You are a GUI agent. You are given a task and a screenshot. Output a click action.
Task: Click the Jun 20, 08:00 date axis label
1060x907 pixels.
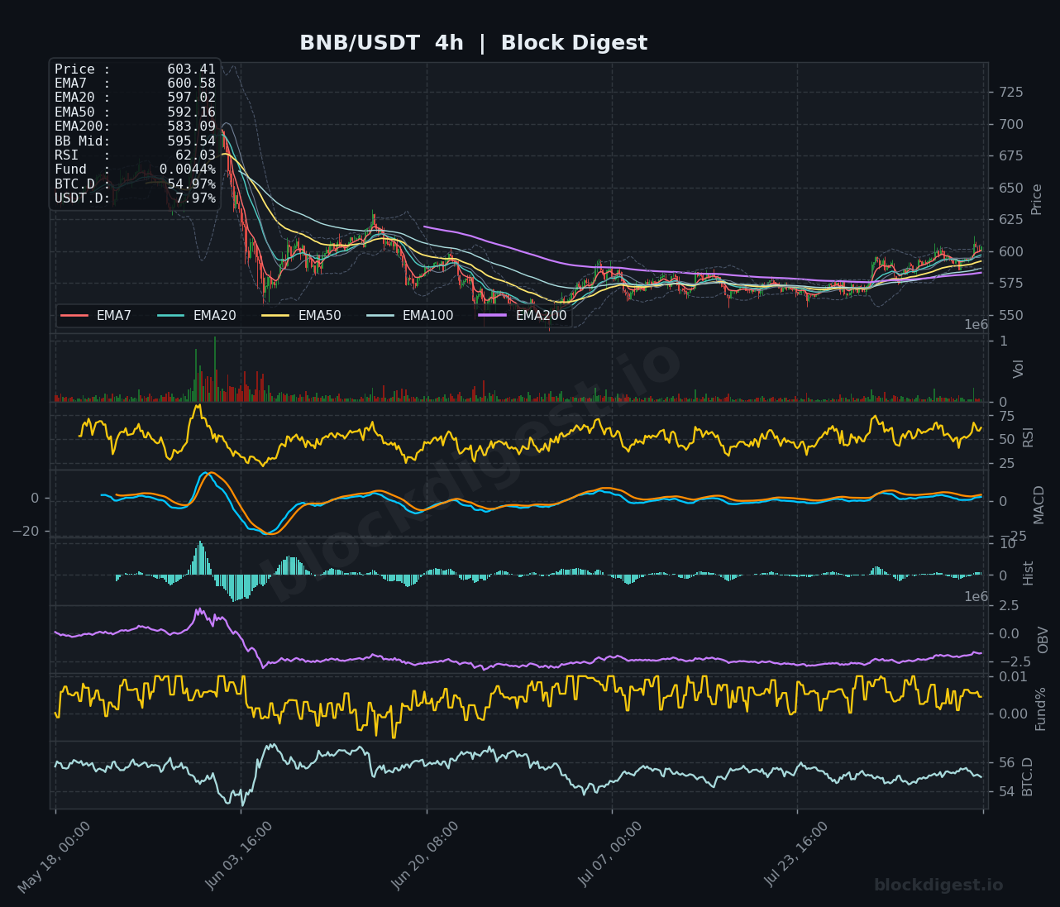[x=426, y=857]
